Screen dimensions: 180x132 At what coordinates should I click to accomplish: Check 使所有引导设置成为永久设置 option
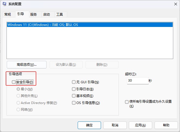tap(127, 102)
